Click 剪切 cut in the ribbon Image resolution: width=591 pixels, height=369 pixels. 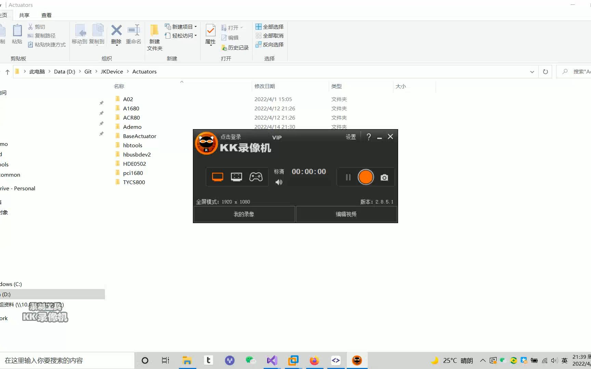(36, 27)
